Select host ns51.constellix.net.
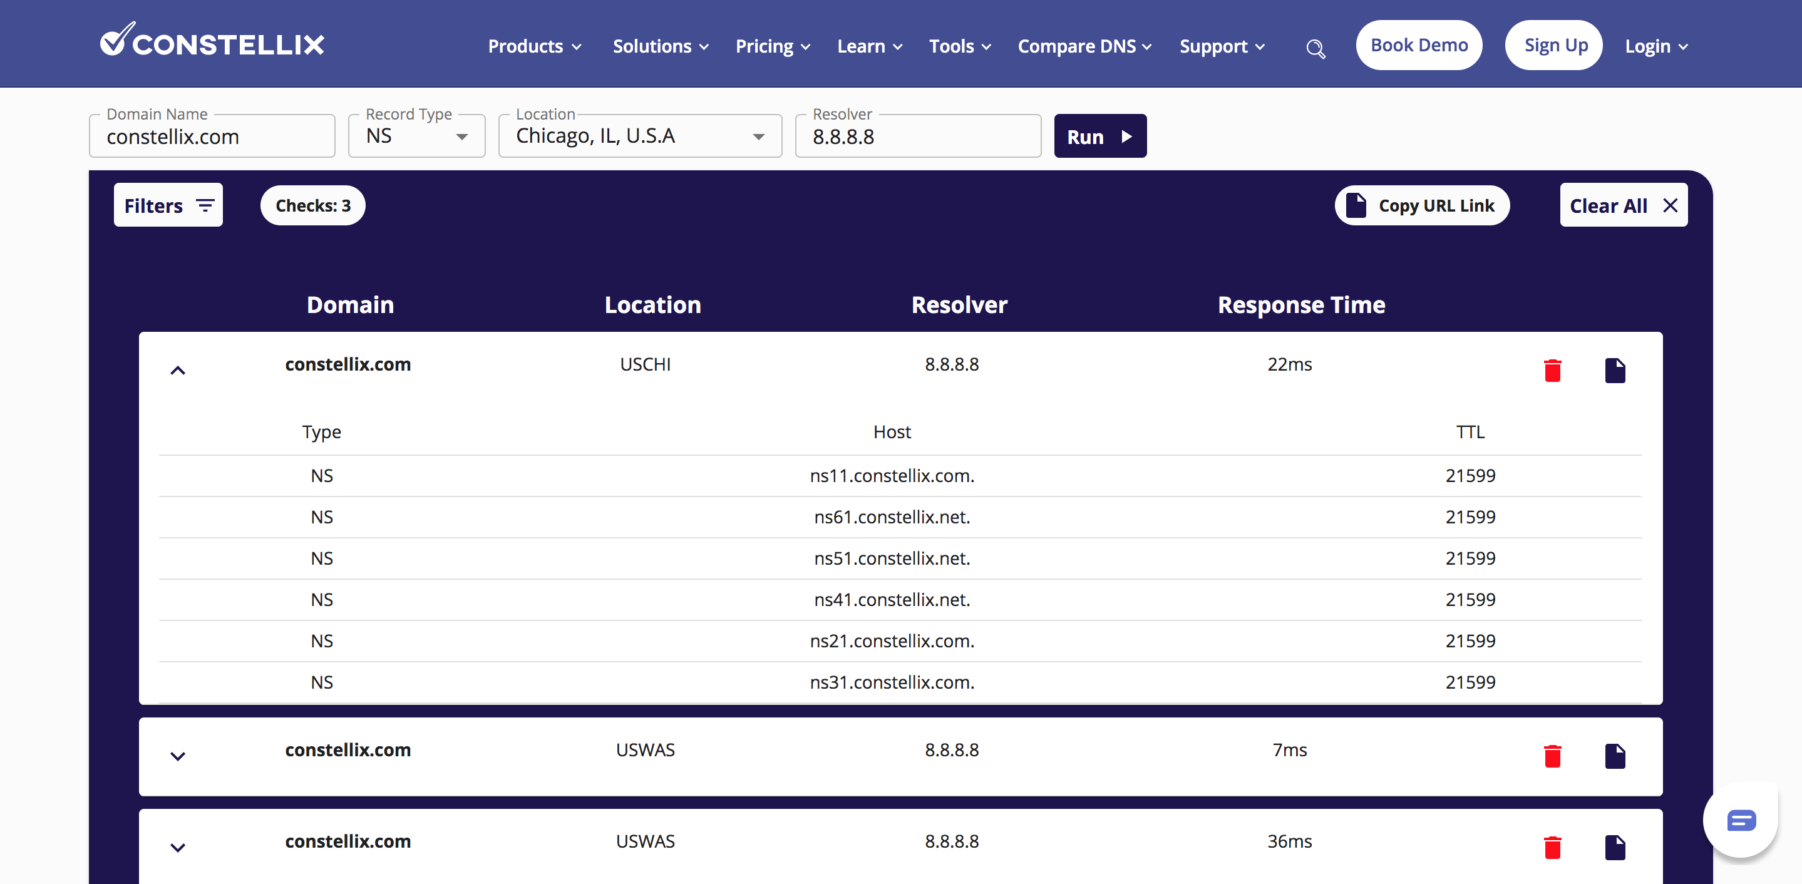This screenshot has height=884, width=1802. click(892, 558)
